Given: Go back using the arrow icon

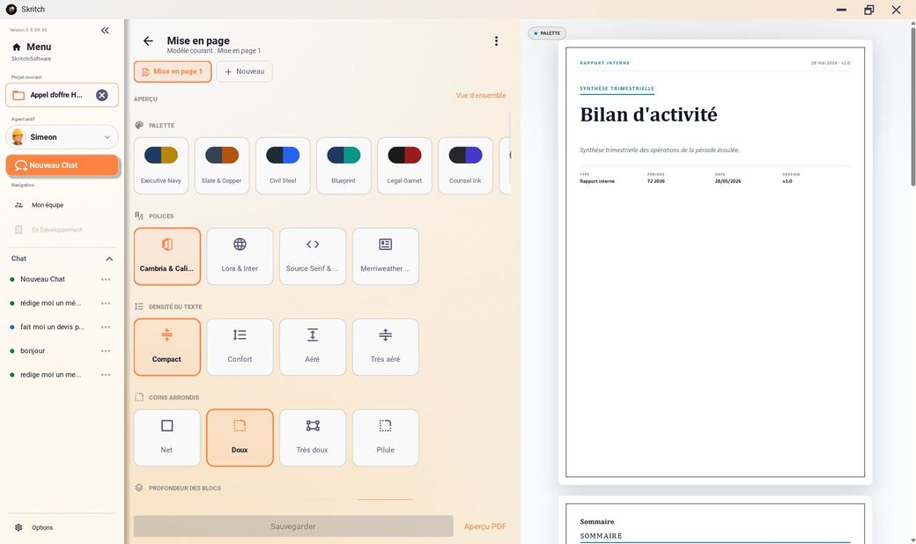Looking at the screenshot, I should [x=148, y=40].
